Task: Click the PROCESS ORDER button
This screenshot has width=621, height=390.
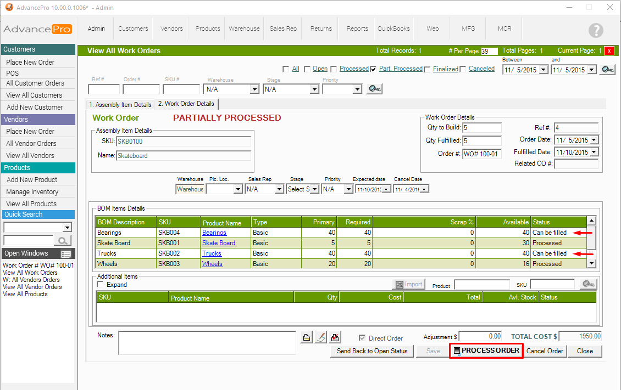Action: [486, 351]
